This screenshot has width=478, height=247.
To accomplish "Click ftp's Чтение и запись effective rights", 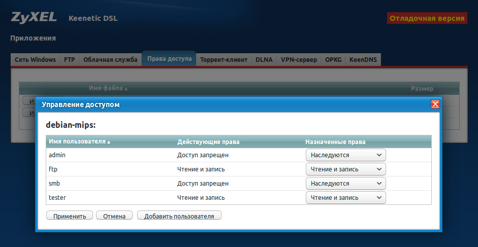I will point(201,169).
